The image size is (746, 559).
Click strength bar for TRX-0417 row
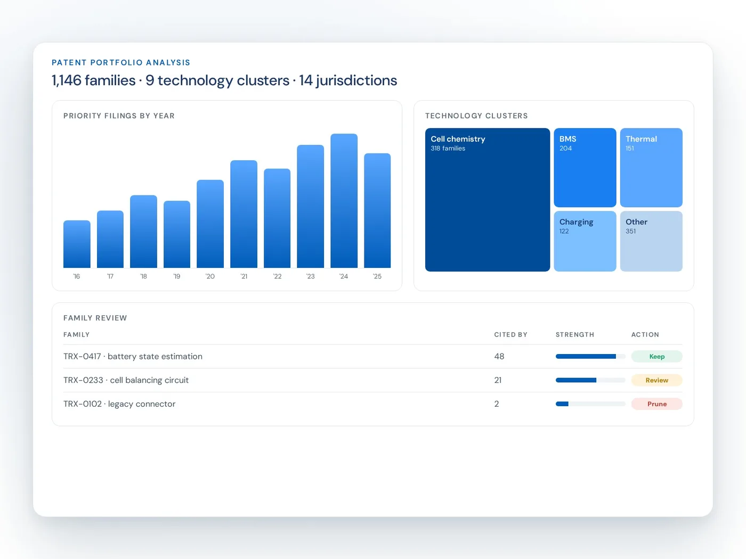(590, 357)
